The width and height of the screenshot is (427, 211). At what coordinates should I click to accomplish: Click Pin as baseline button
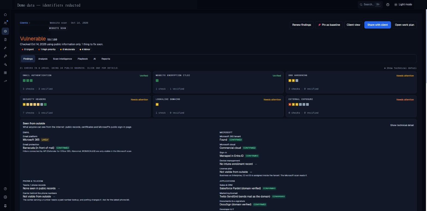329,25
